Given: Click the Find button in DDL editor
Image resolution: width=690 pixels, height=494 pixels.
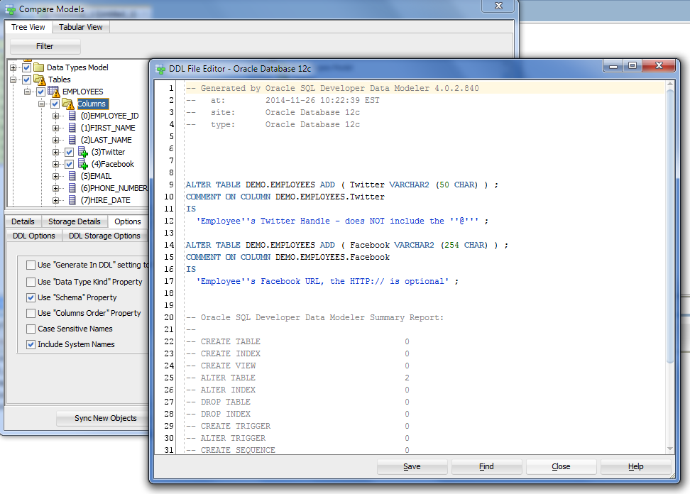Looking at the screenshot, I should pyautogui.click(x=486, y=467).
